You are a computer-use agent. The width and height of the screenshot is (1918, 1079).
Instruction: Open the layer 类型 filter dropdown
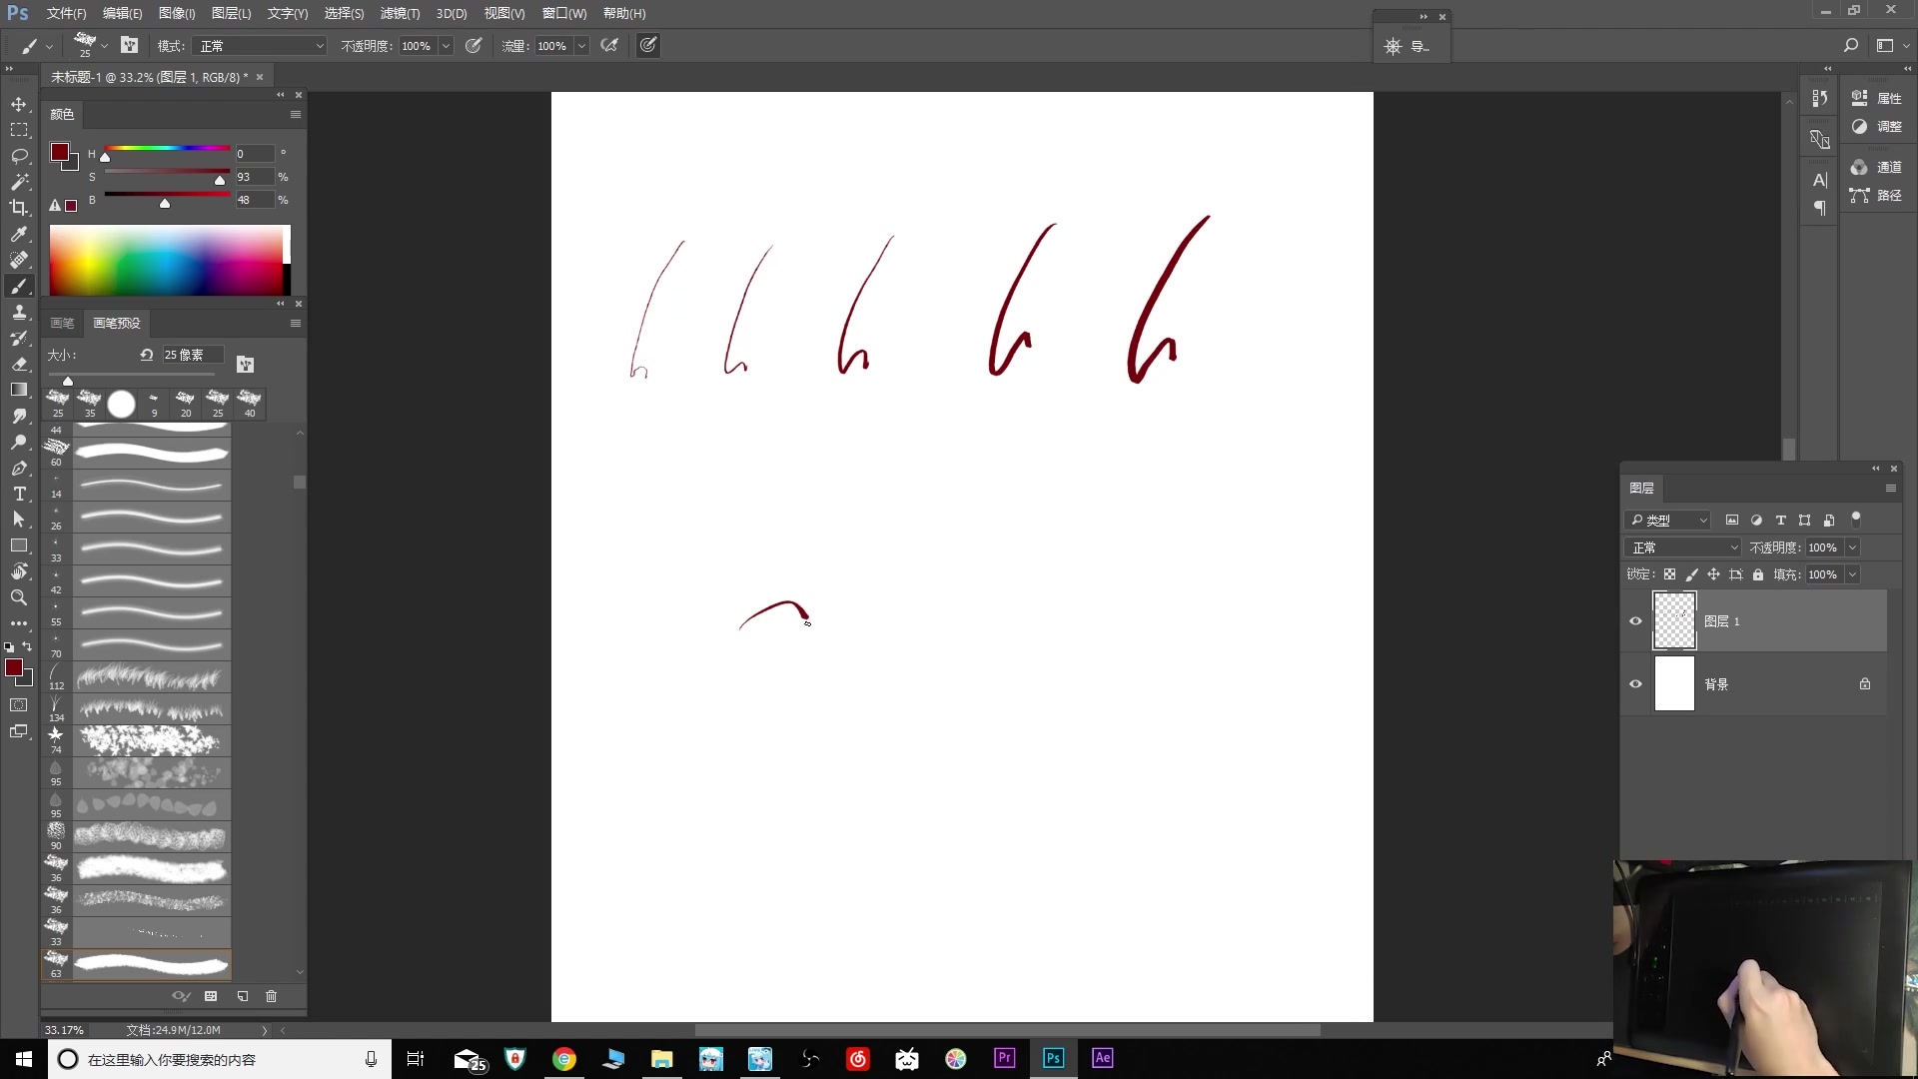[x=1668, y=521]
